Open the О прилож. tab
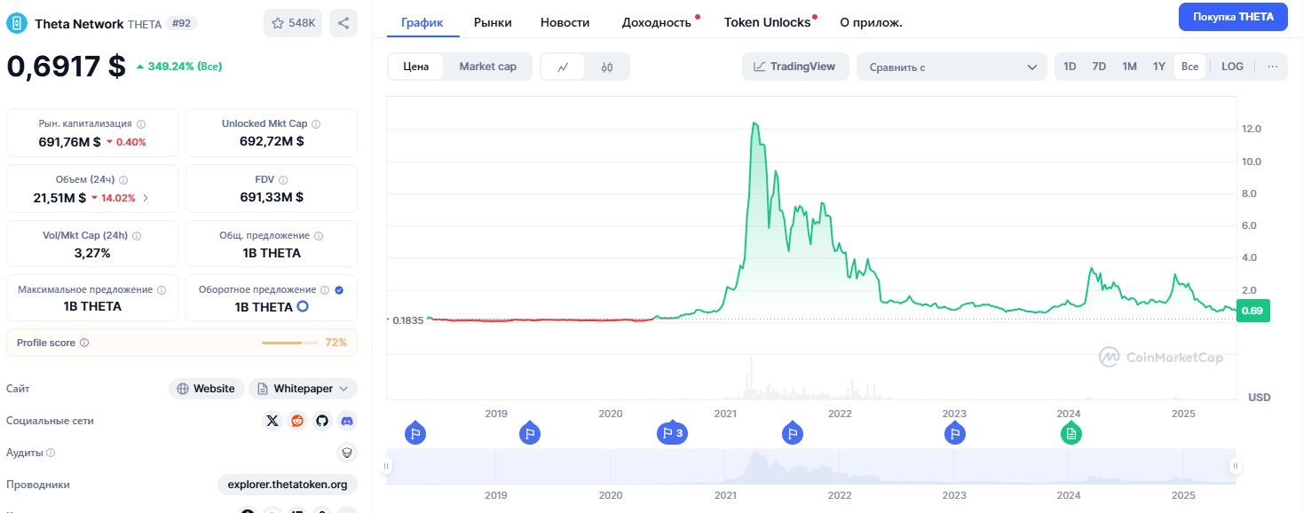Image resolution: width=1303 pixels, height=513 pixels. point(871,22)
